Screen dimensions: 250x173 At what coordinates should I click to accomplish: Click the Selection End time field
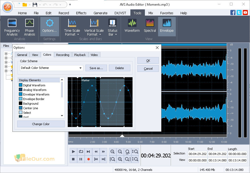(x=217, y=154)
